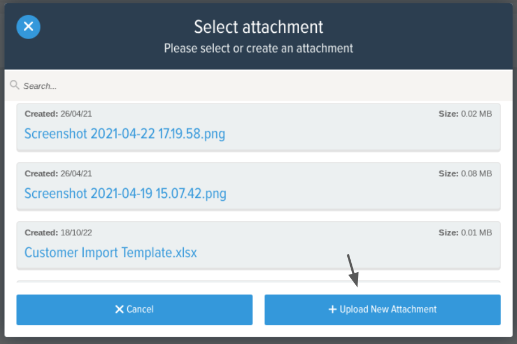517x344 pixels.
Task: Click Created 26/04/21 on second attachment card
Action: [x=58, y=174]
